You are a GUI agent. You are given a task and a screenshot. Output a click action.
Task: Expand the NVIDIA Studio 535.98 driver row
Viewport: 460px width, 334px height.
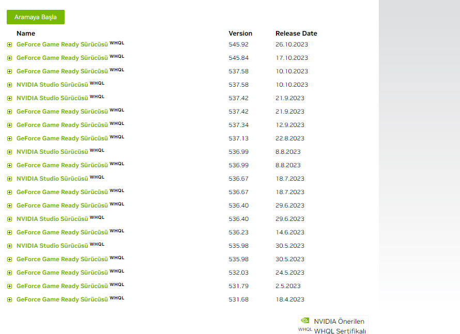10,246
